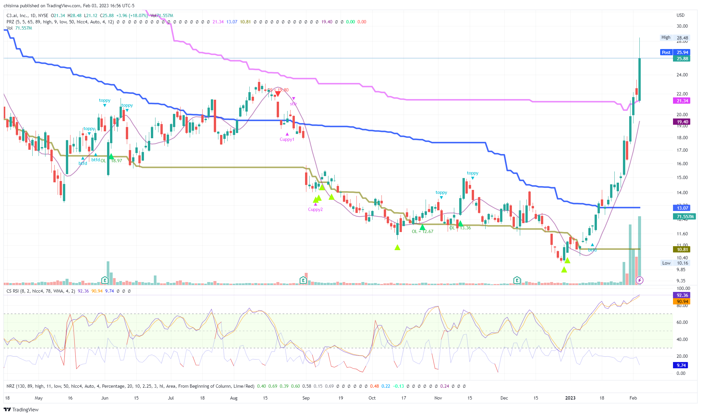Click the NRZ indicator legend at bottom
Image resolution: width=701 pixels, height=416 pixels.
11,386
